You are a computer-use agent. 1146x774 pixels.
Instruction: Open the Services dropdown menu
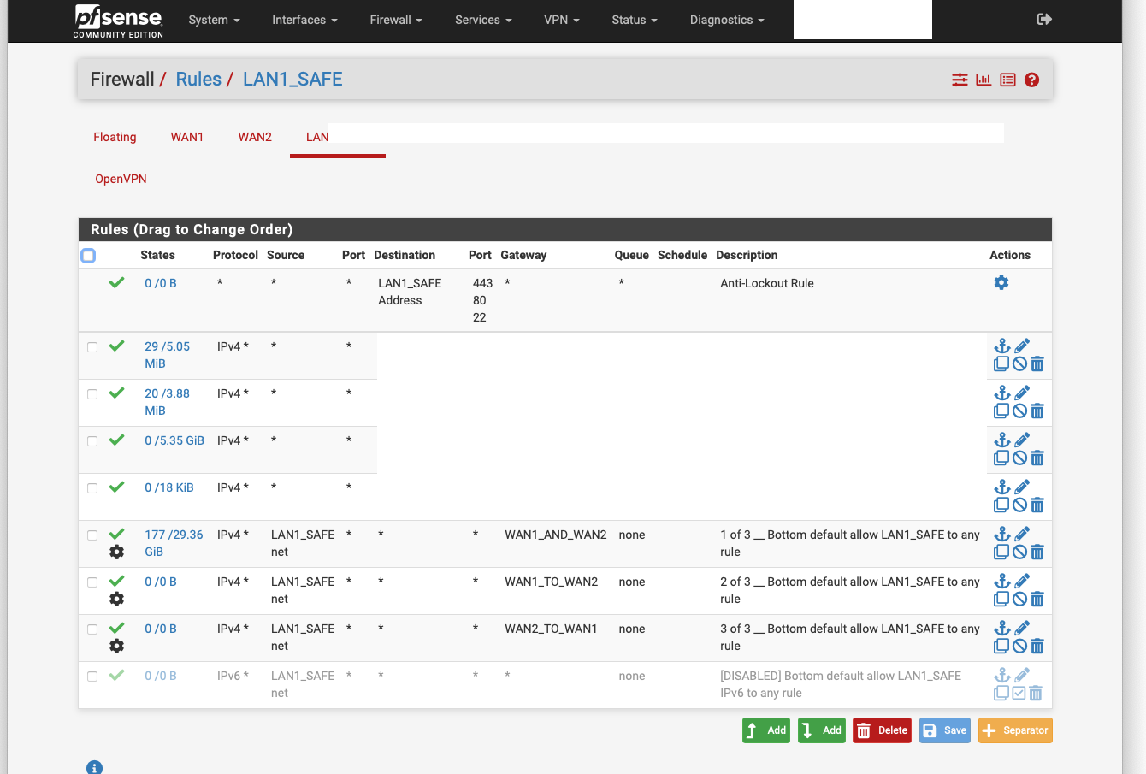(483, 20)
